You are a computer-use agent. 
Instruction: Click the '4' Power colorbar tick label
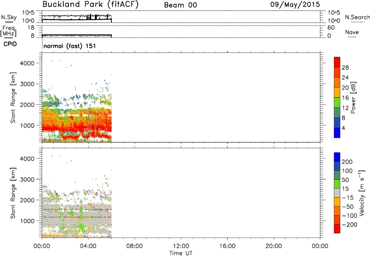coord(343,128)
